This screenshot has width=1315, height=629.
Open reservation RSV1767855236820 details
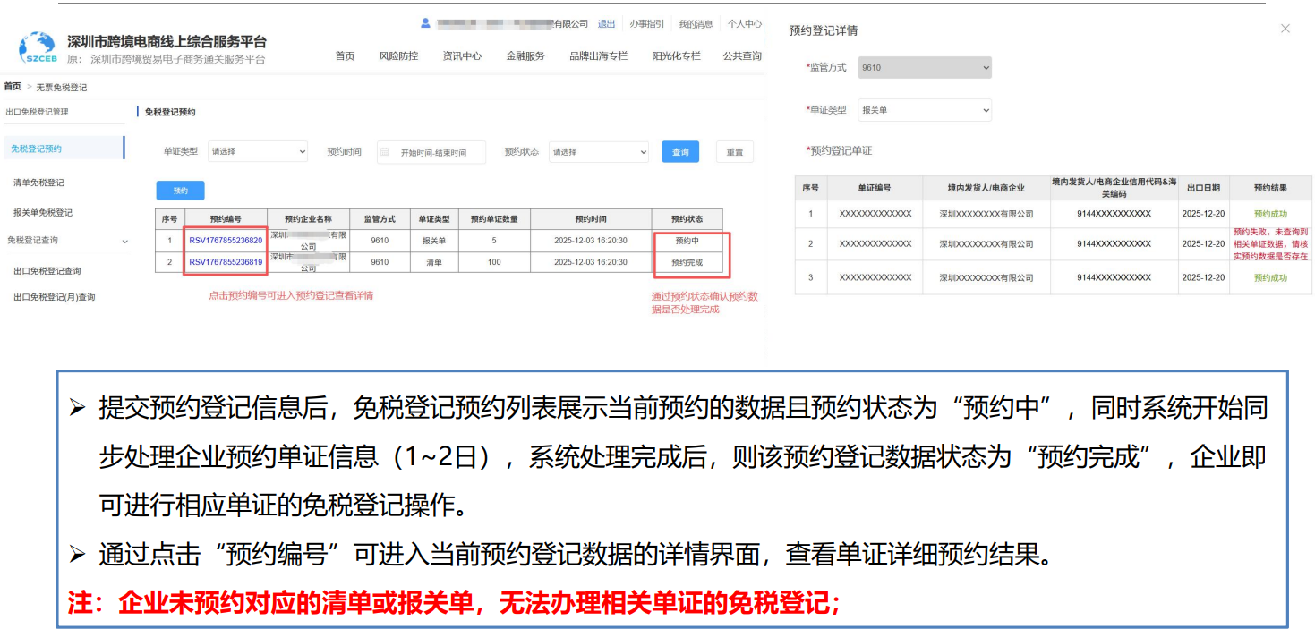point(226,240)
